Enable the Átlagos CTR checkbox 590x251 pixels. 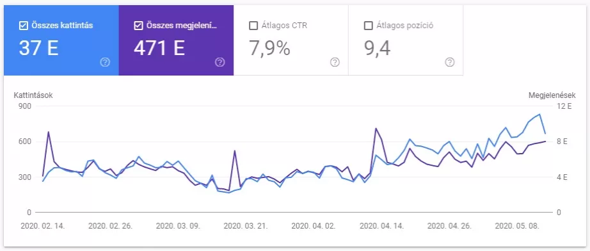(253, 26)
